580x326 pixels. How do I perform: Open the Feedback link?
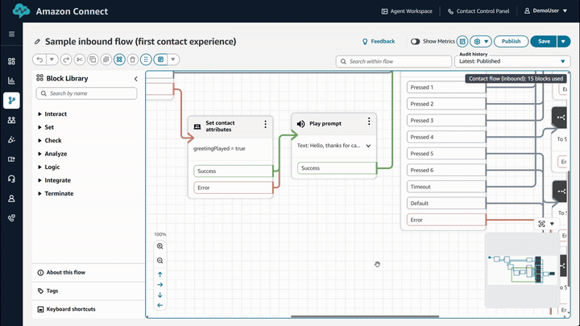coord(379,41)
